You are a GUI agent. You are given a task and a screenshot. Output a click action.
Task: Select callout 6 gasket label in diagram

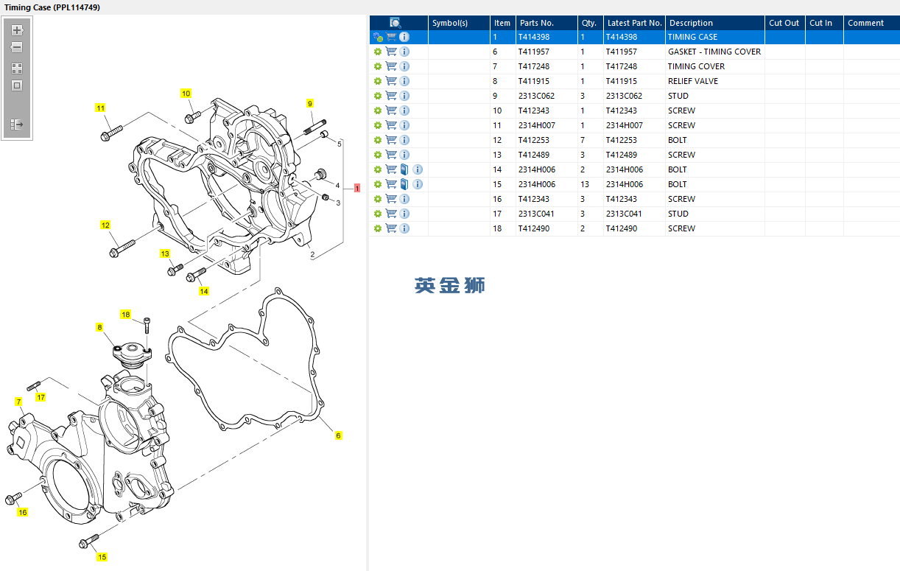coord(339,435)
